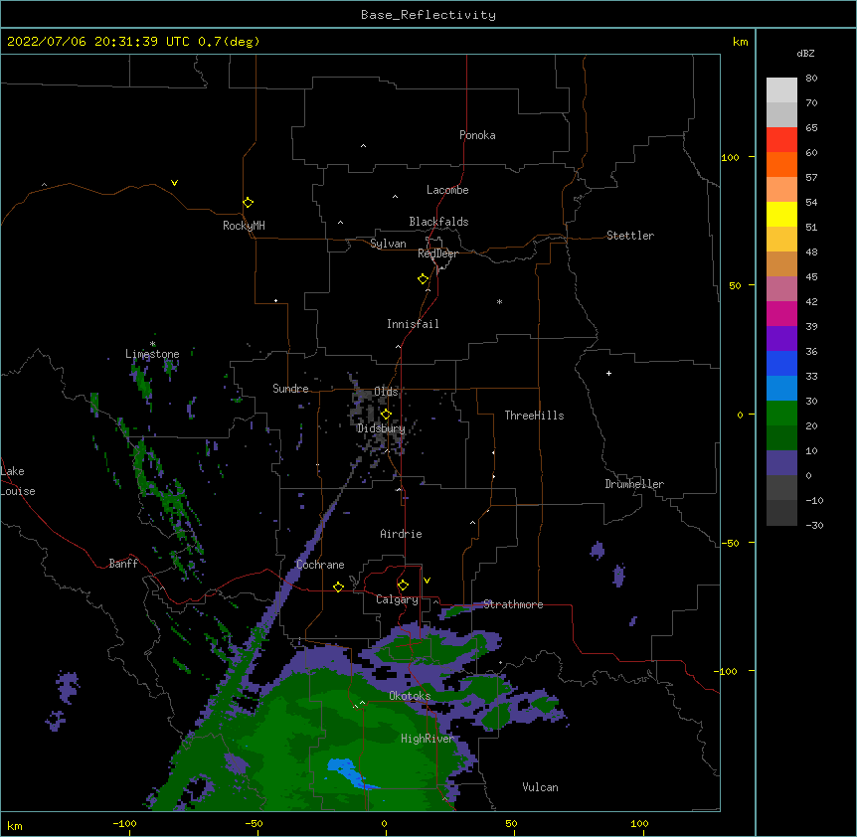This screenshot has height=837, width=857.
Task: Click the yellow diamond marker beside Olds
Action: [x=386, y=415]
